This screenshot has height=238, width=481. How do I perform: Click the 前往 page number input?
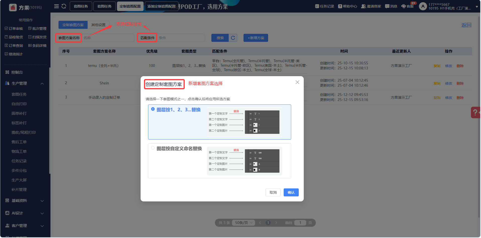click(300, 223)
